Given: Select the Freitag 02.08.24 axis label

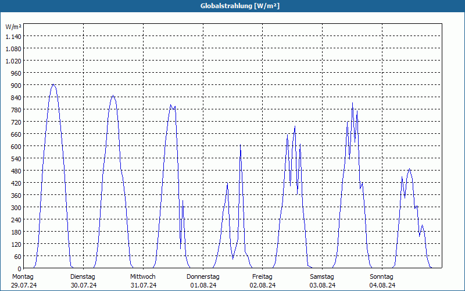Looking at the screenshot, I should pos(263,281).
